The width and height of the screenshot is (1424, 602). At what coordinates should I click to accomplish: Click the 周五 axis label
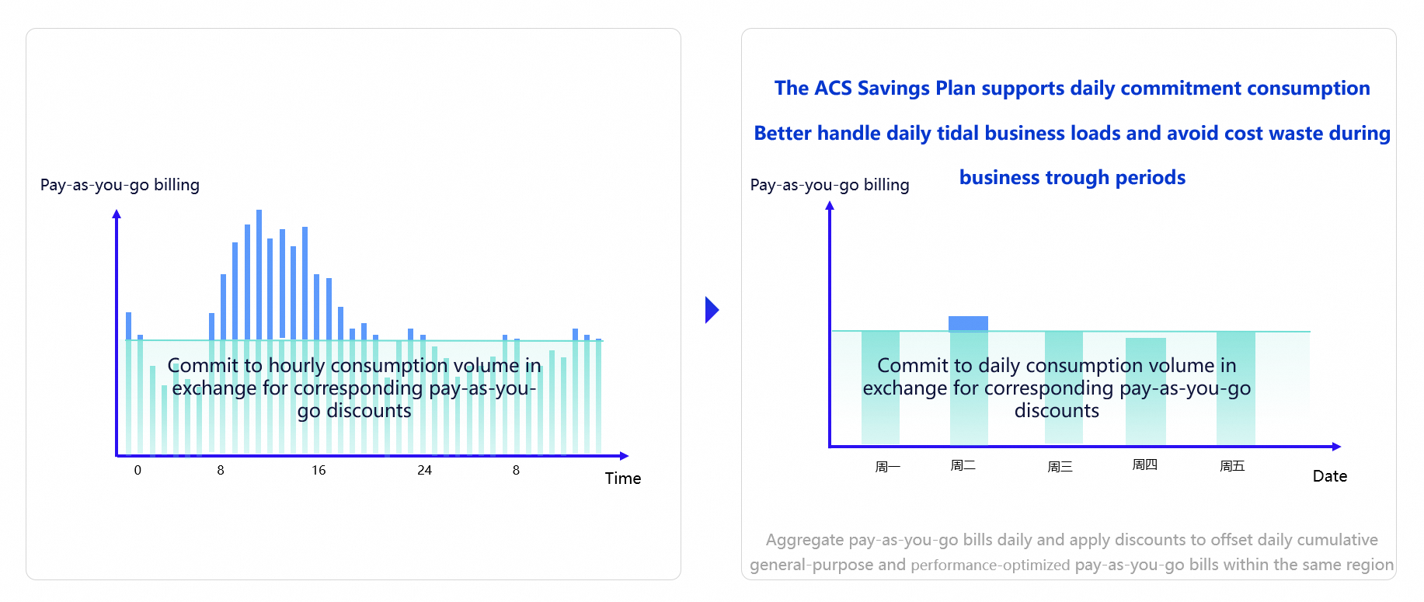[1232, 466]
